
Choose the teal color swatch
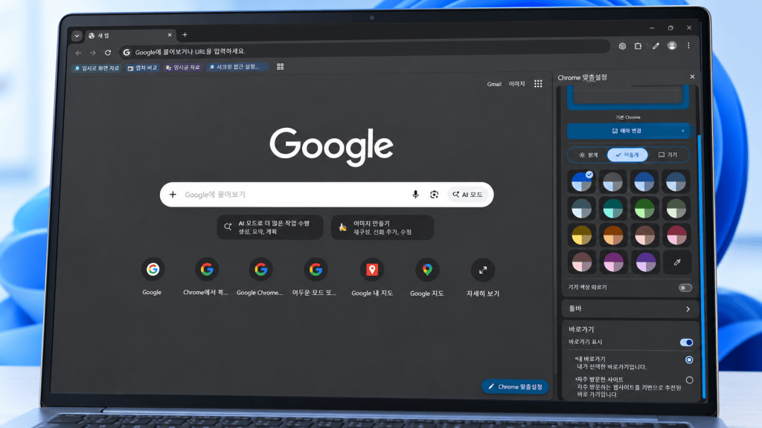[x=613, y=209]
